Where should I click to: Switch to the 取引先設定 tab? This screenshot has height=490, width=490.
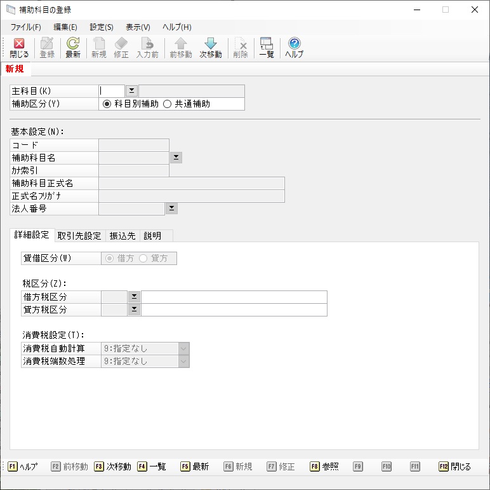pyautogui.click(x=79, y=236)
